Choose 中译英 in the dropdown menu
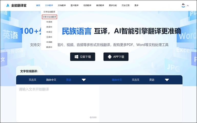 (x=49, y=22)
